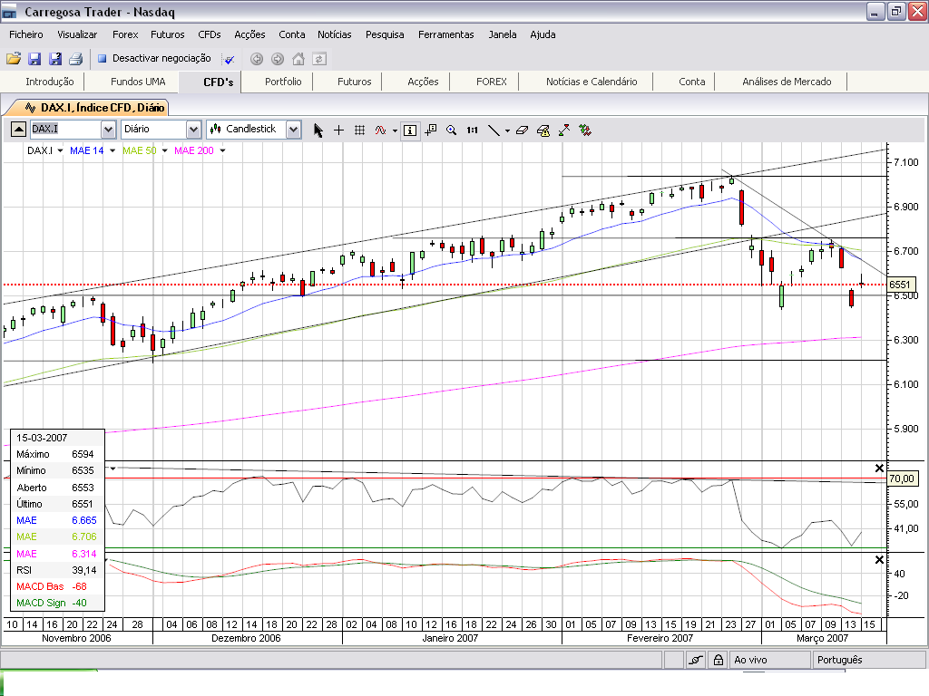Click the connection plug status icon

(696, 660)
